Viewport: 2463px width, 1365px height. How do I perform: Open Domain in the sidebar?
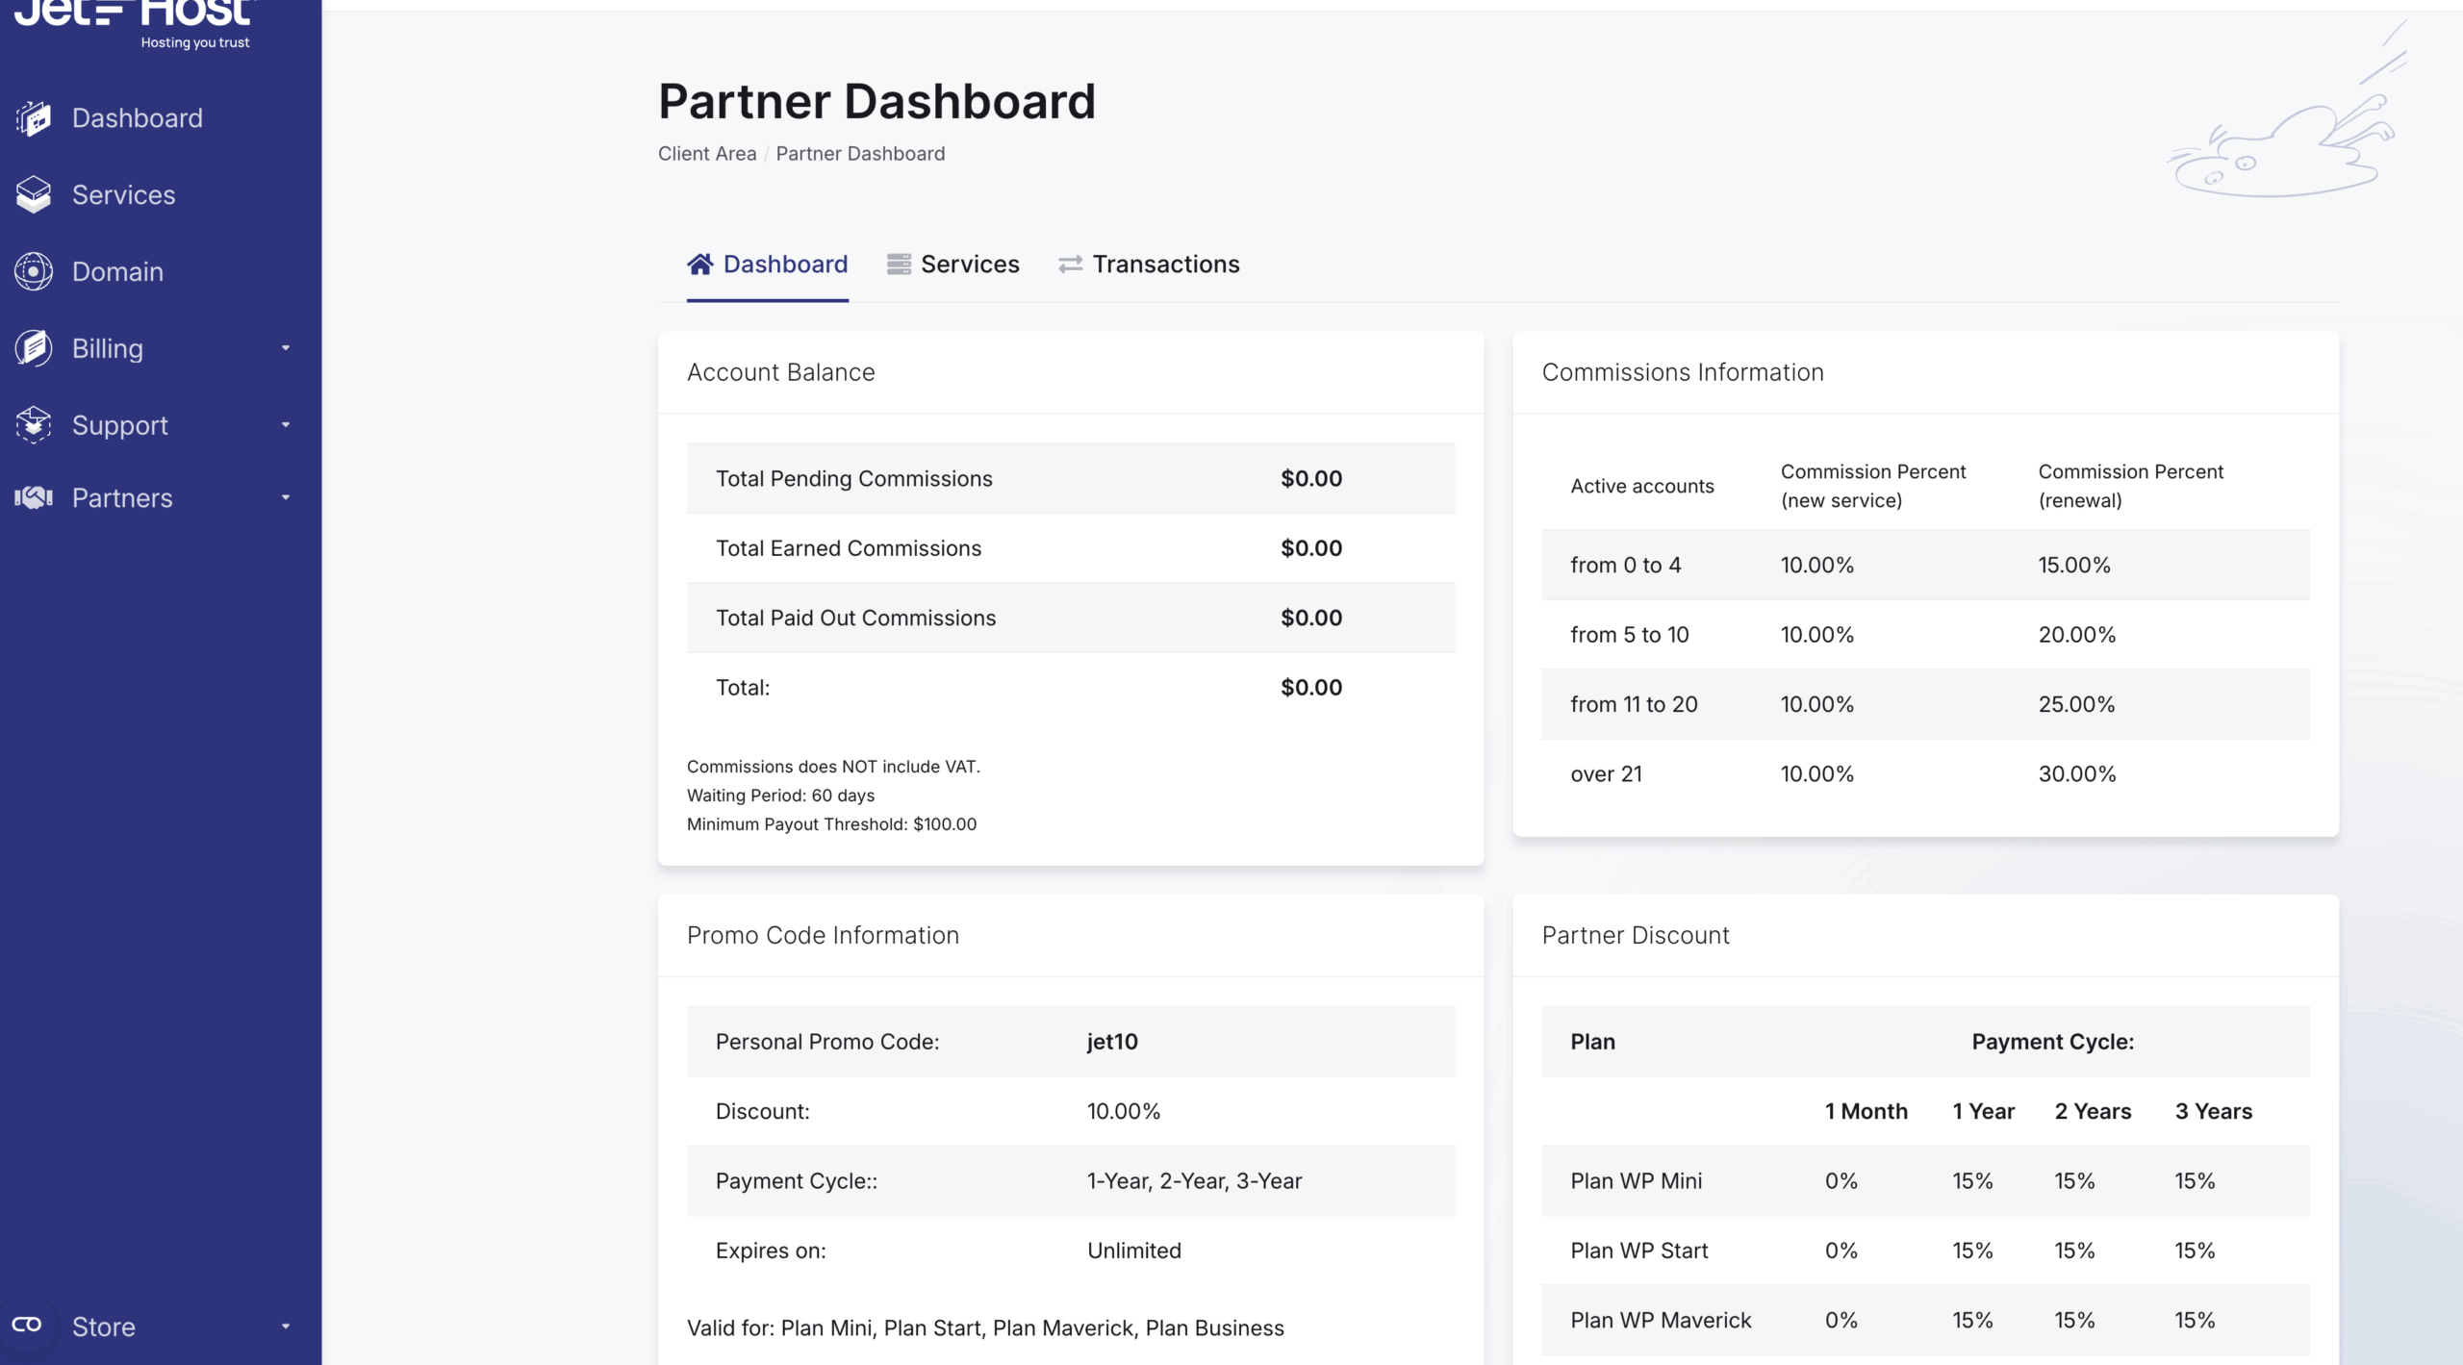click(117, 271)
